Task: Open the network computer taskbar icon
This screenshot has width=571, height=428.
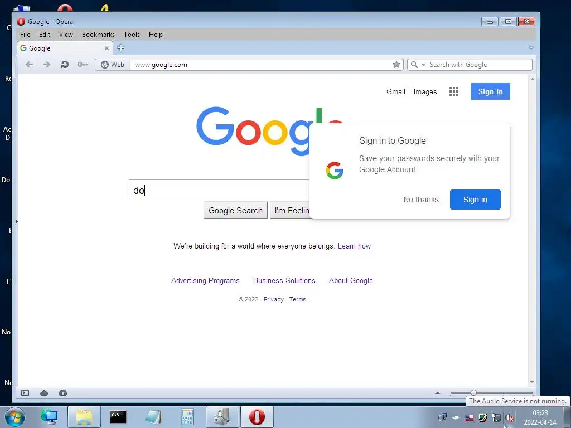Action: pos(49,417)
